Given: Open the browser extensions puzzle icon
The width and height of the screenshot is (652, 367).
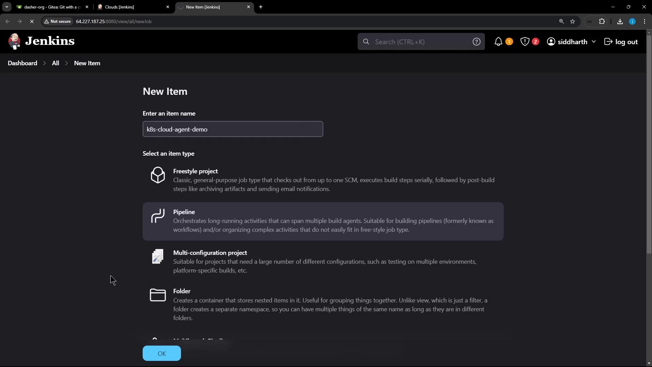Looking at the screenshot, I should click(x=602, y=21).
